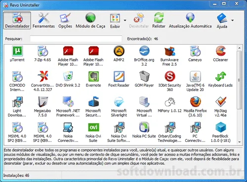Expand the Exibir dropdown arrow

(125, 20)
